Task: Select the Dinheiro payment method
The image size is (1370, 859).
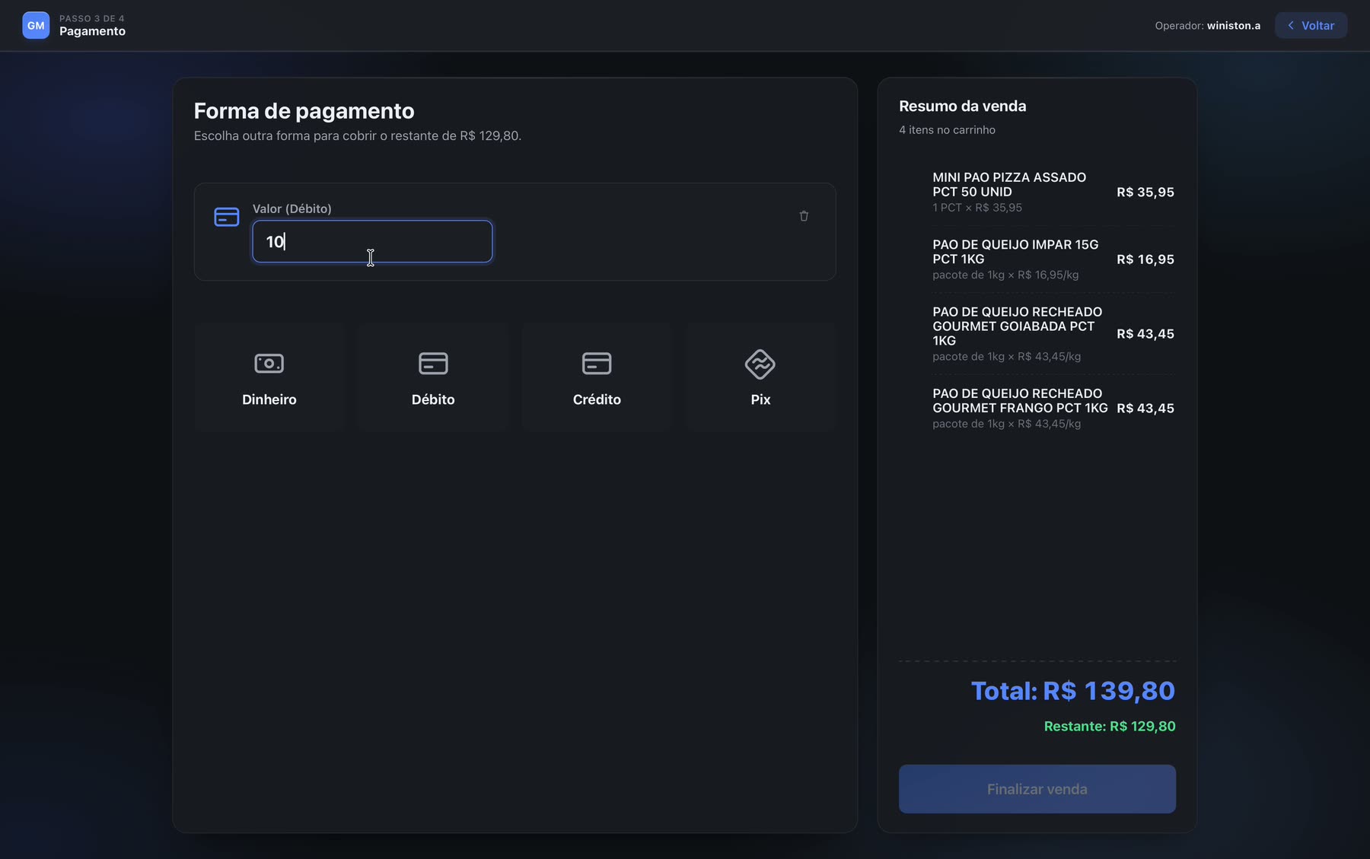Action: pos(269,377)
